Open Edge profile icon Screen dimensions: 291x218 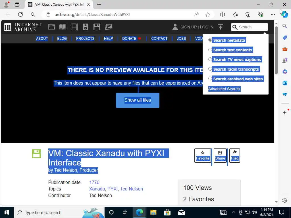coord(7,5)
